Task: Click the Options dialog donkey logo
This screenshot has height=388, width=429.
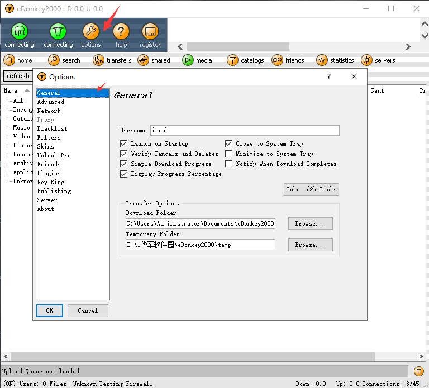Action: (42, 77)
